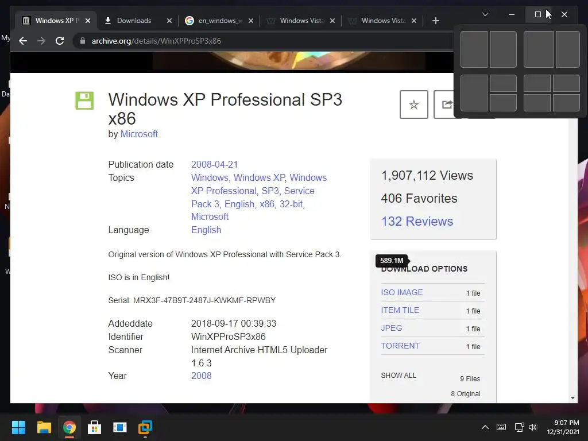This screenshot has height=441, width=588.
Task: Click the volume speaker tray icon
Action: pos(533,427)
